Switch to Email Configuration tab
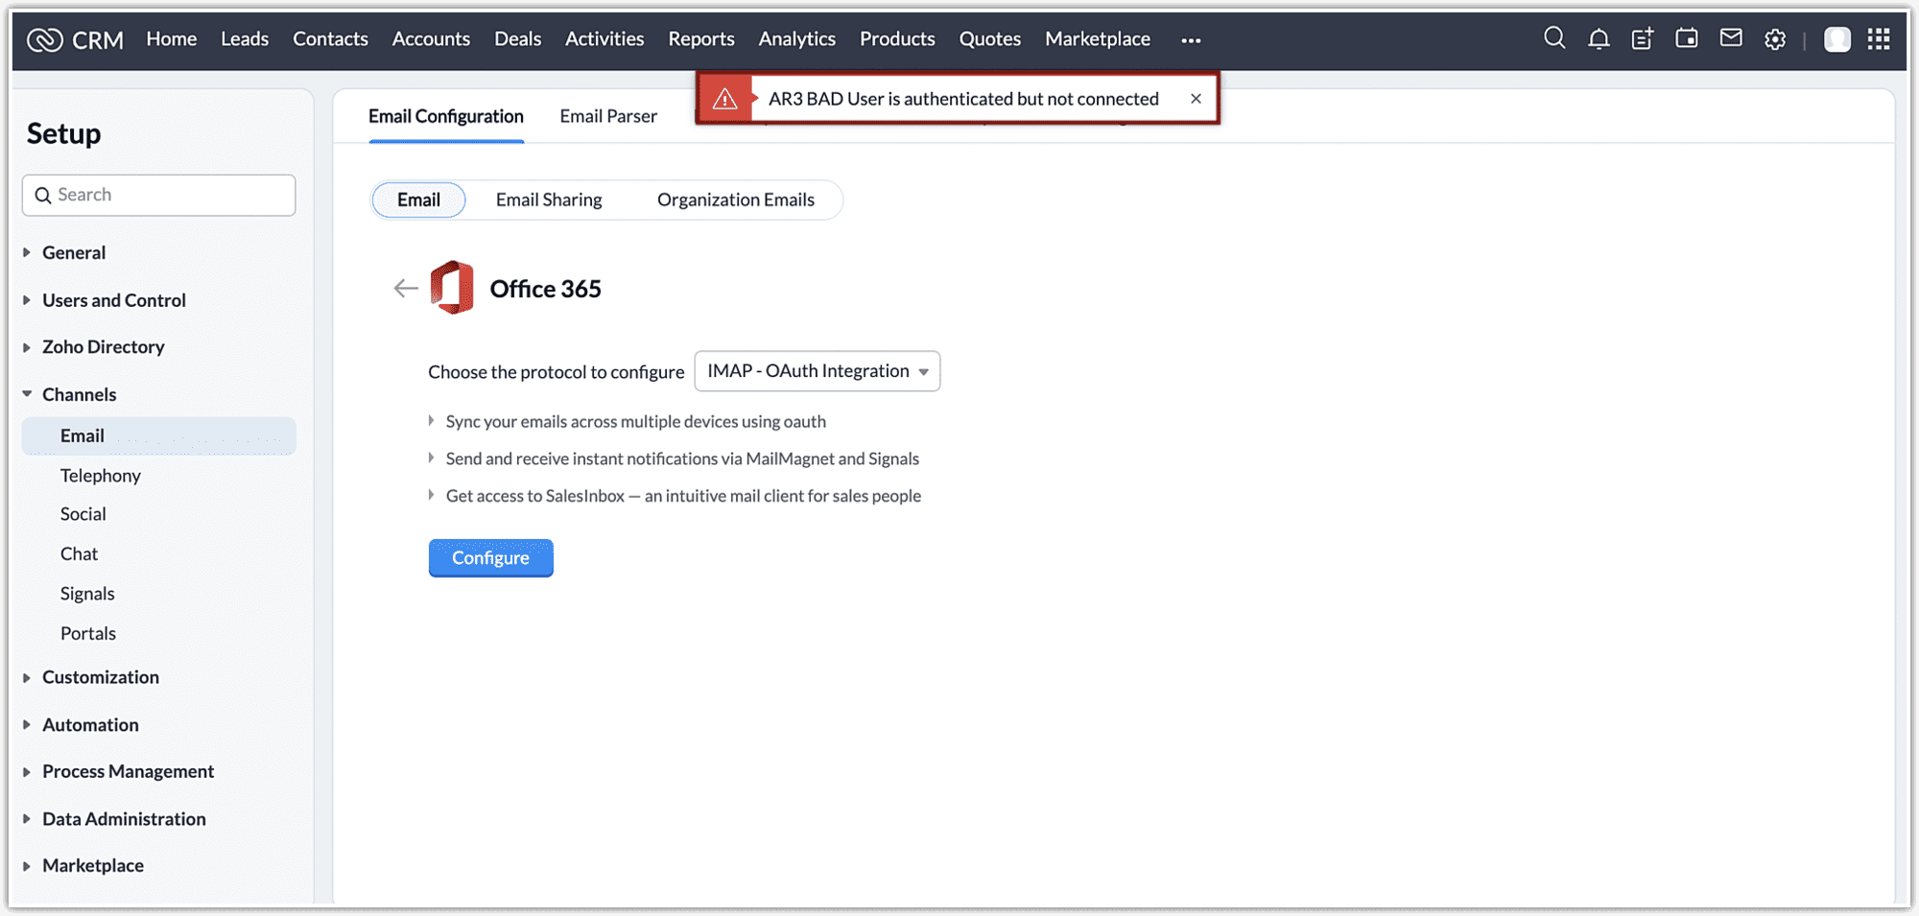 pos(446,116)
